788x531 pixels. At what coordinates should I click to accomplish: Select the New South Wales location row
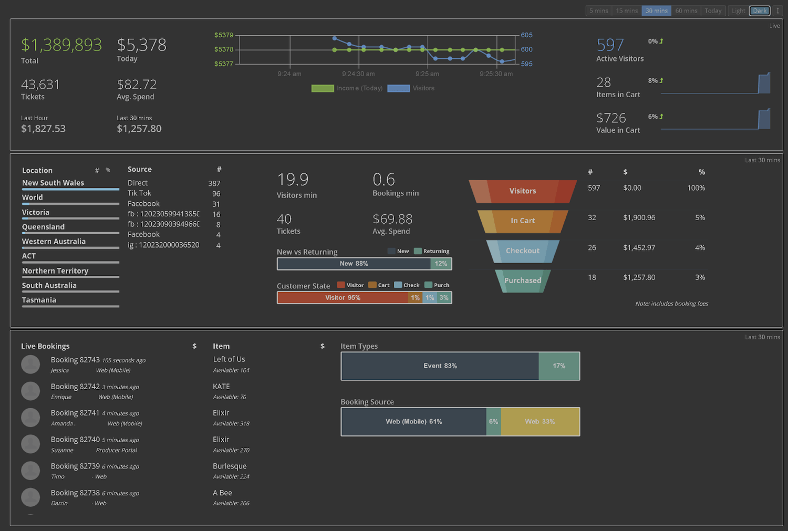coord(53,182)
